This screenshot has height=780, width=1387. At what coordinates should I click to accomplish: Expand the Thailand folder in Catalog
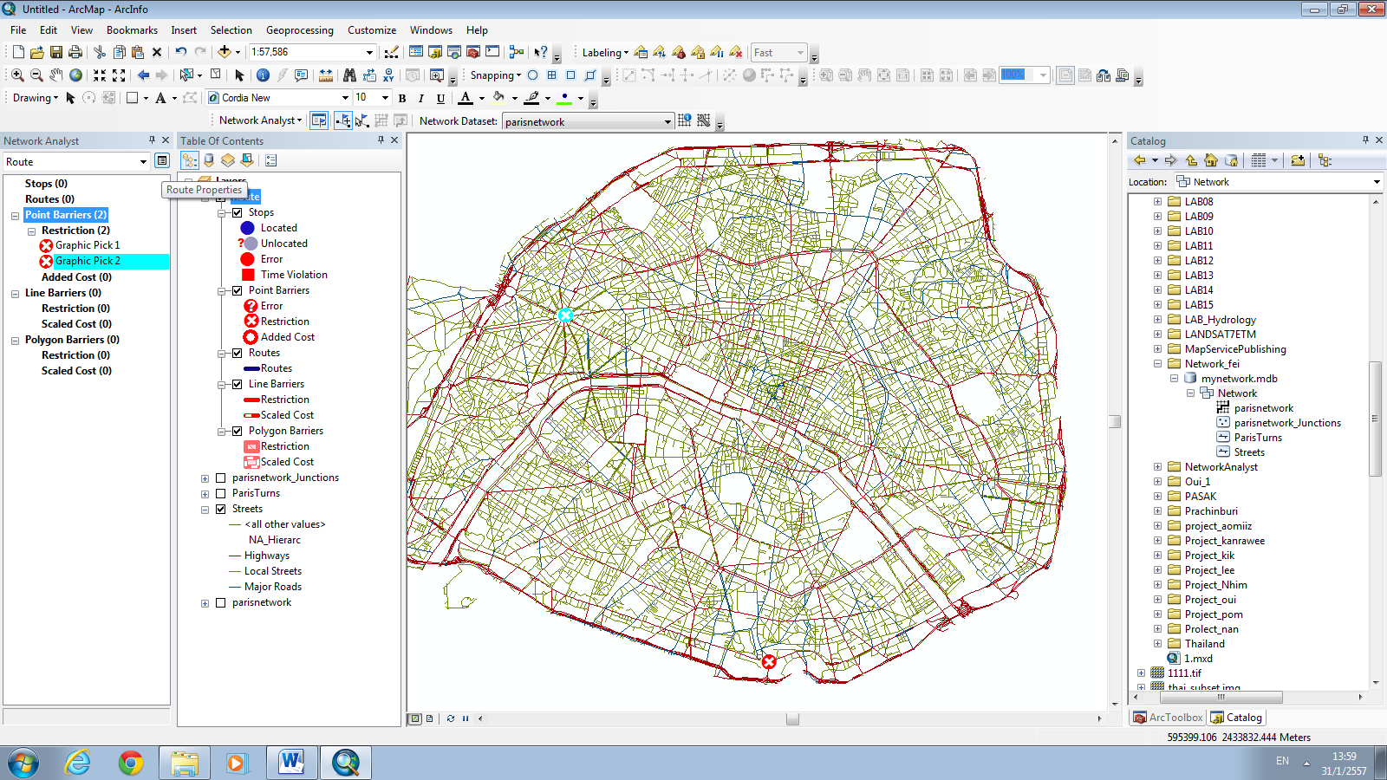(1158, 643)
